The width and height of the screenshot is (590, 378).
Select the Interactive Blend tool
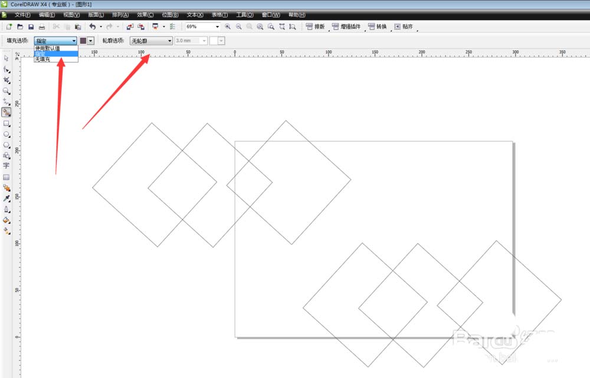pos(6,188)
